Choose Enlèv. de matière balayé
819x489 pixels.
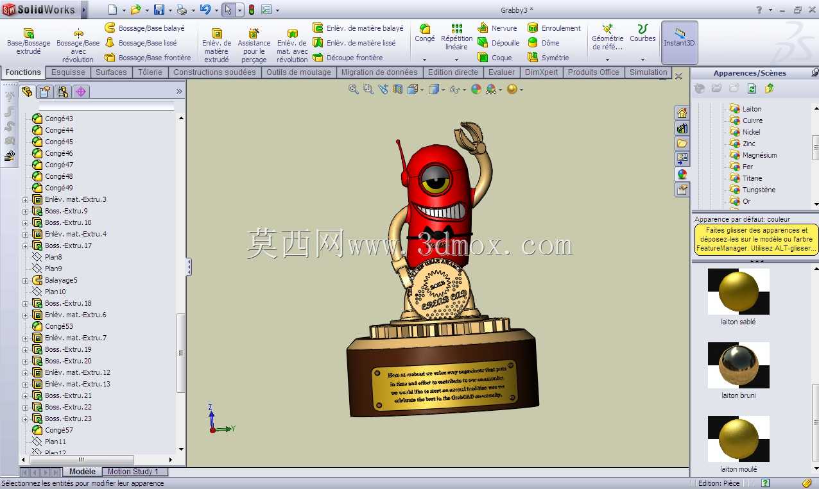358,28
